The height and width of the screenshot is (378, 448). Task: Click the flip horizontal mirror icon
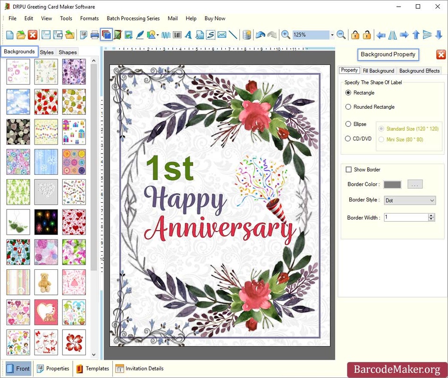click(392, 35)
